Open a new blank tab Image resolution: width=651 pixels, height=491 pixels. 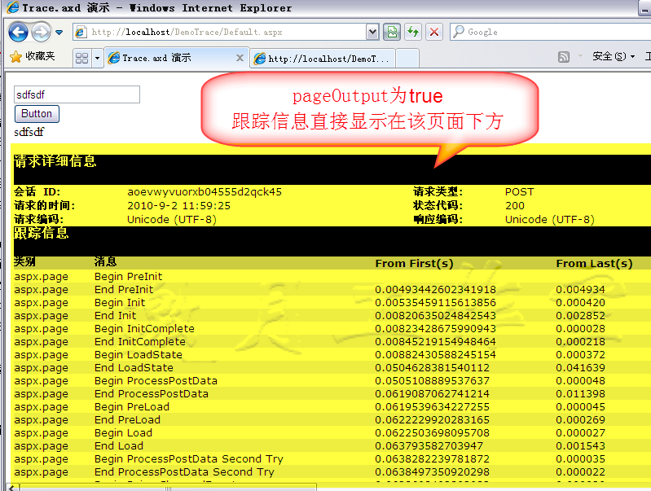pyautogui.click(x=407, y=58)
